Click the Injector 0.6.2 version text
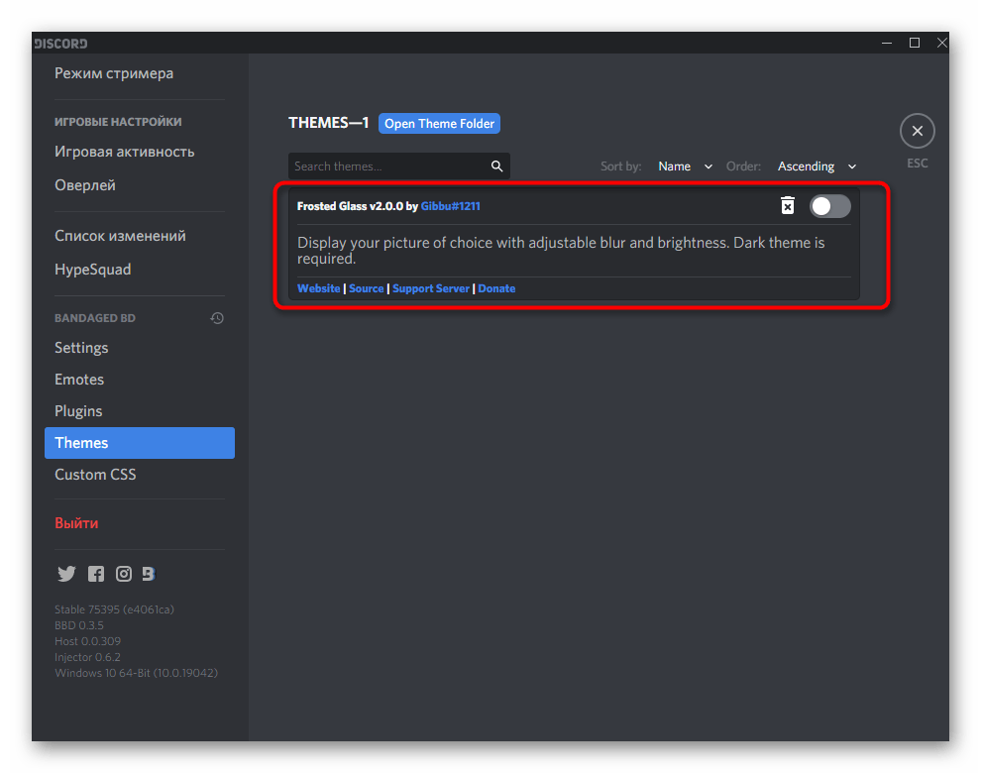Viewport: 981px width, 773px height. tap(87, 657)
